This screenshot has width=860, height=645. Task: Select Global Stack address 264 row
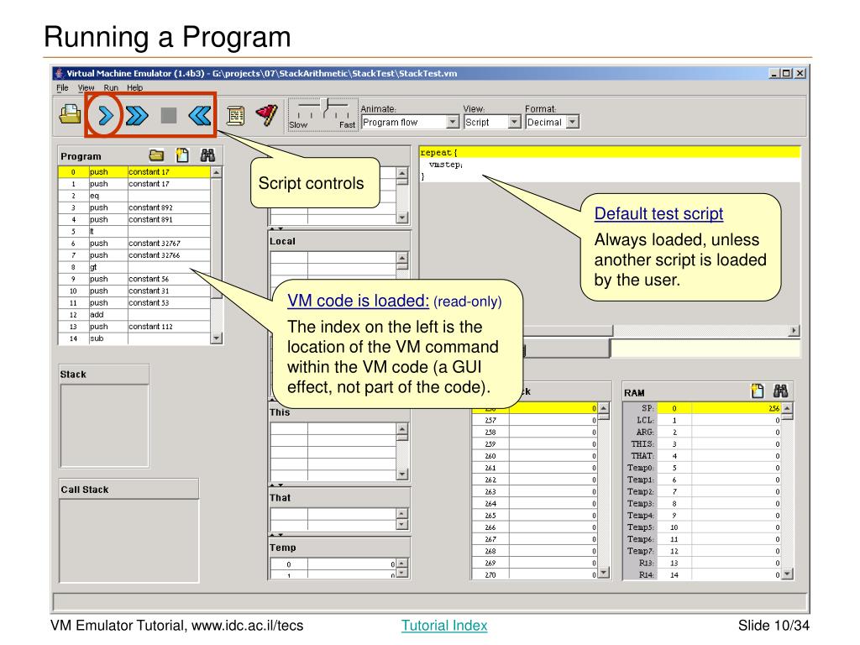(535, 504)
